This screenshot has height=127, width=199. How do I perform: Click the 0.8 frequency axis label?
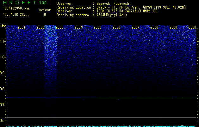[2, 89]
